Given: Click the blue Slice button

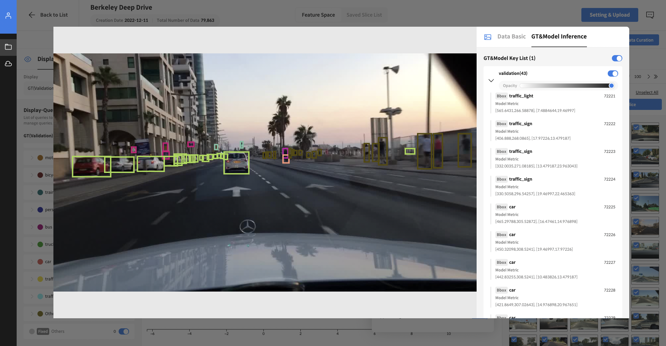Looking at the screenshot, I should (x=645, y=104).
